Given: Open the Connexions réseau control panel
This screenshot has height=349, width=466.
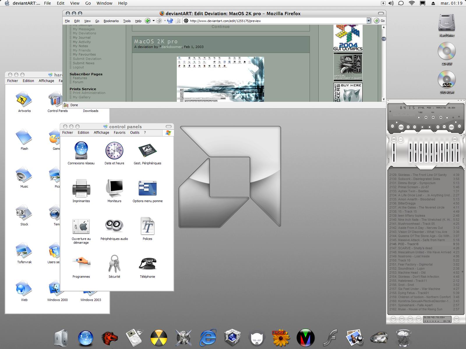Looking at the screenshot, I should point(81,150).
